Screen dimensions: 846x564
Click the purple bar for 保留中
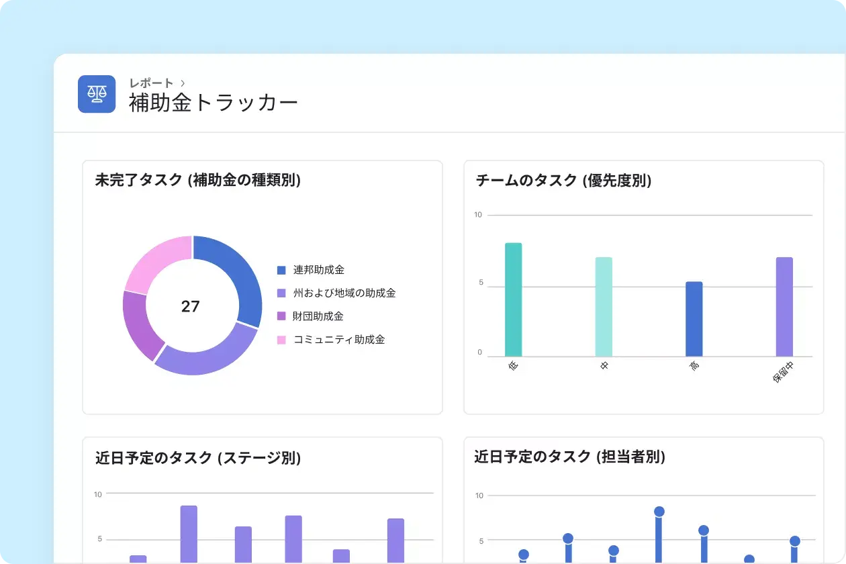[x=785, y=307]
